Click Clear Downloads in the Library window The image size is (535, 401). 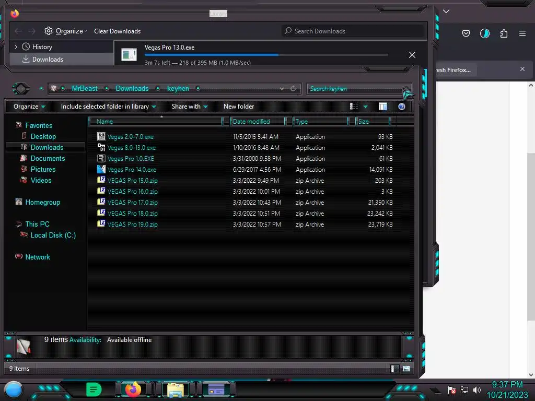117,31
